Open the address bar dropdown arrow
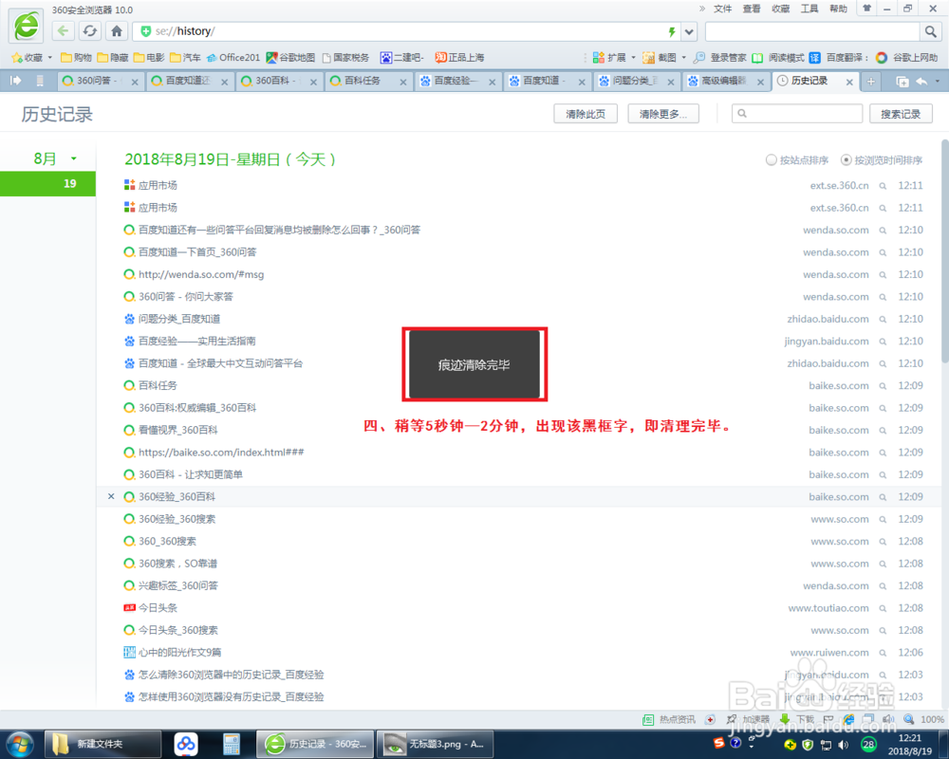This screenshot has width=949, height=759. click(x=689, y=31)
